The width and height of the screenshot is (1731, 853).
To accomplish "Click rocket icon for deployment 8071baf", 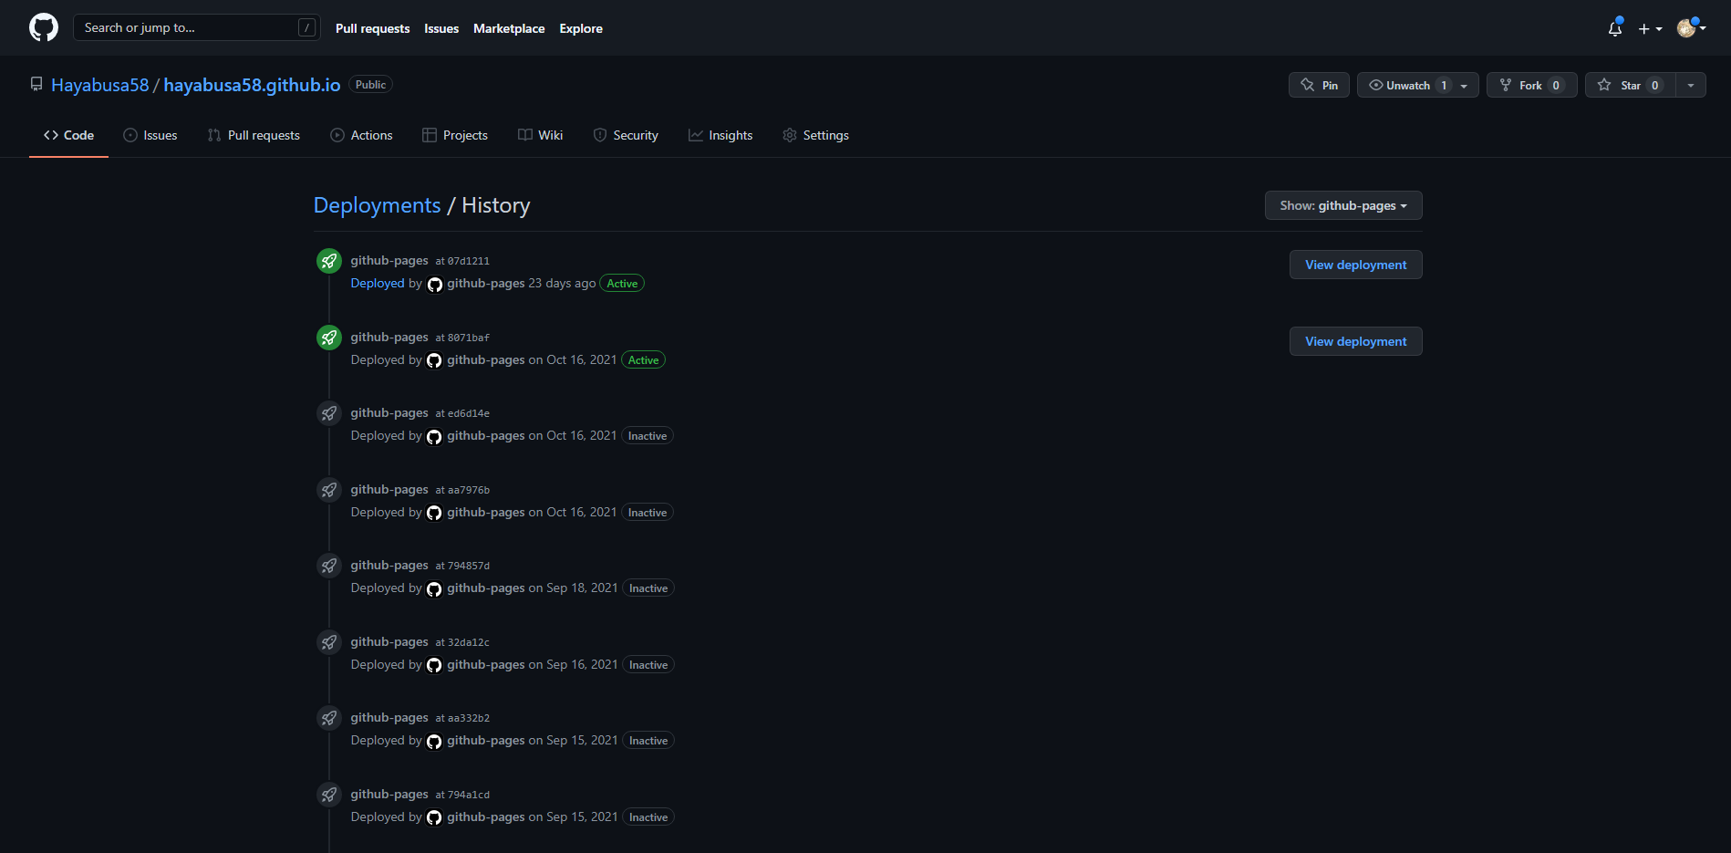I will click(x=329, y=338).
